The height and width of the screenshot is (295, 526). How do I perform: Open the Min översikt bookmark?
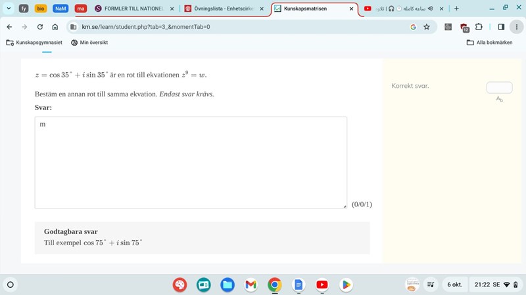pyautogui.click(x=89, y=43)
